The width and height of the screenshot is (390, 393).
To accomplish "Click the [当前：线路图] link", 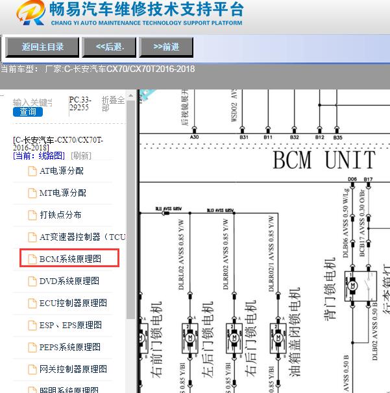I will point(39,156).
